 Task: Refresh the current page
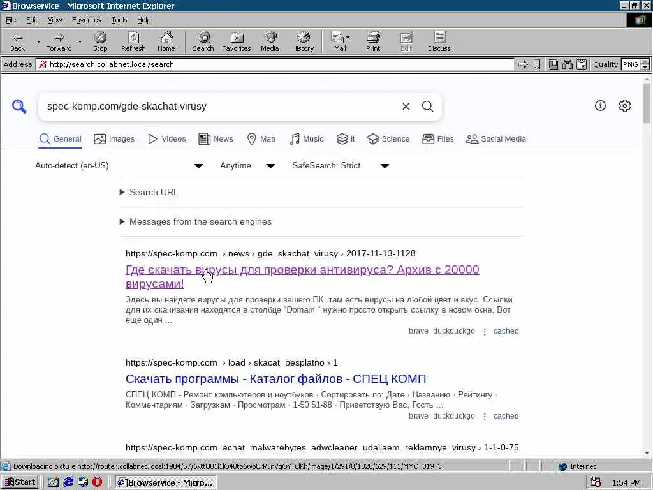pyautogui.click(x=133, y=41)
